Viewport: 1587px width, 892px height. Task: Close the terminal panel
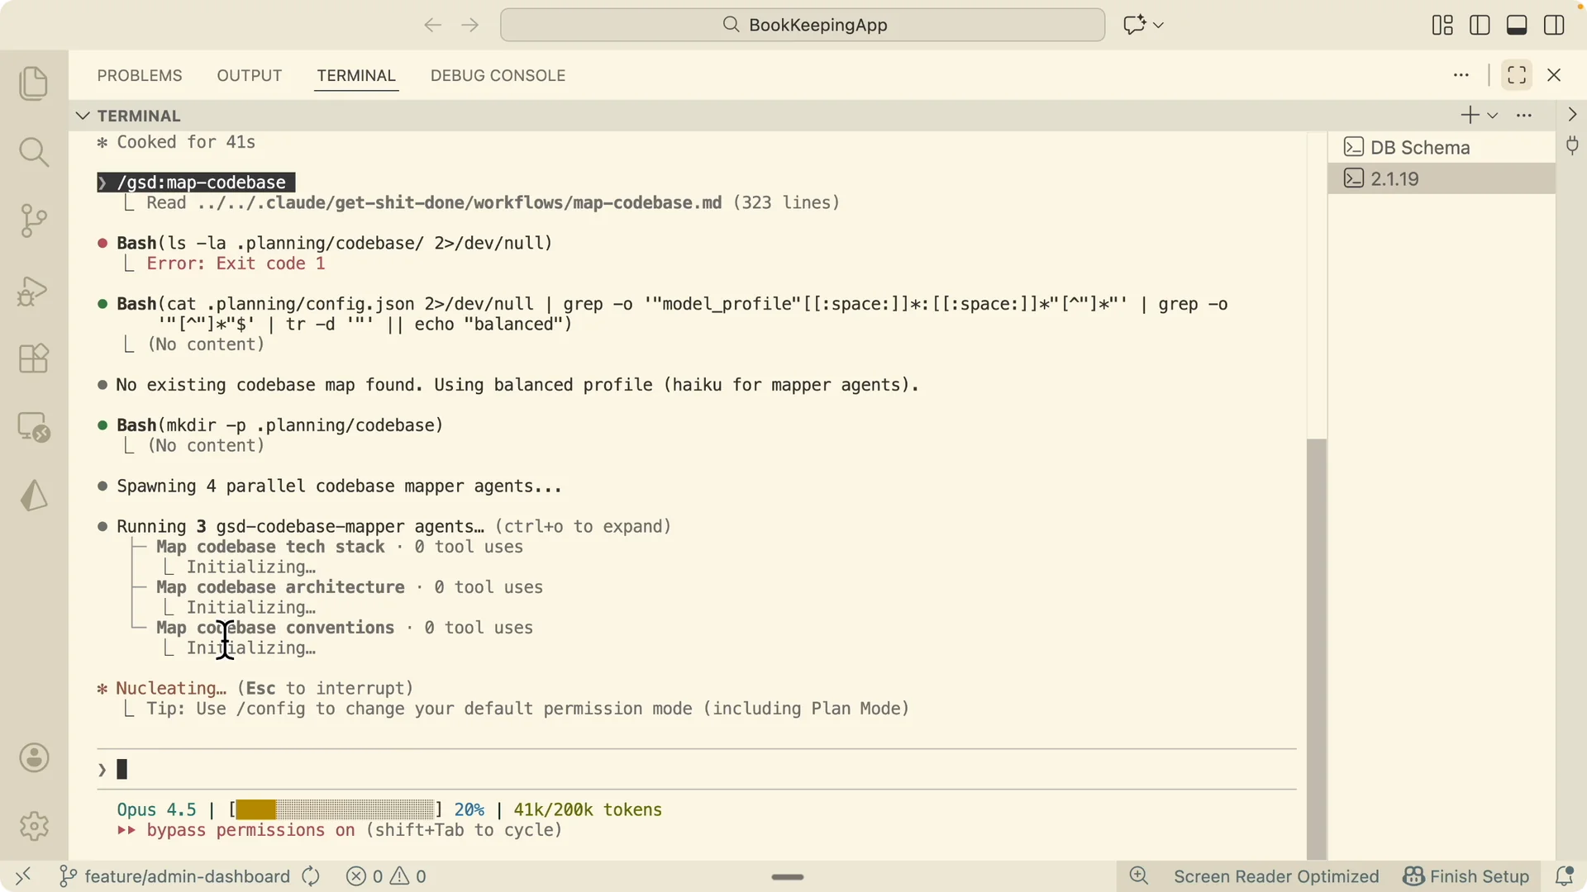(1554, 75)
